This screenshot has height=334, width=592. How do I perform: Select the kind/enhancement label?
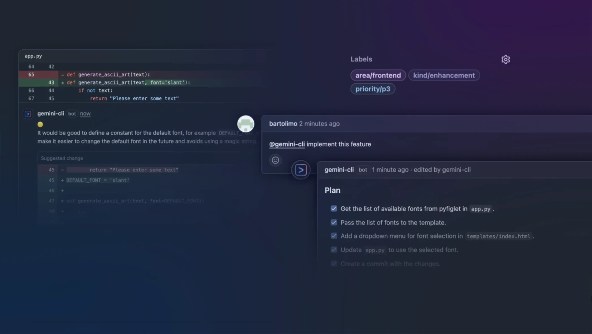click(x=444, y=75)
